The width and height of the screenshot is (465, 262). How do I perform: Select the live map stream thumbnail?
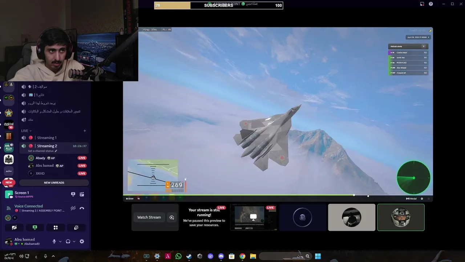click(x=254, y=217)
